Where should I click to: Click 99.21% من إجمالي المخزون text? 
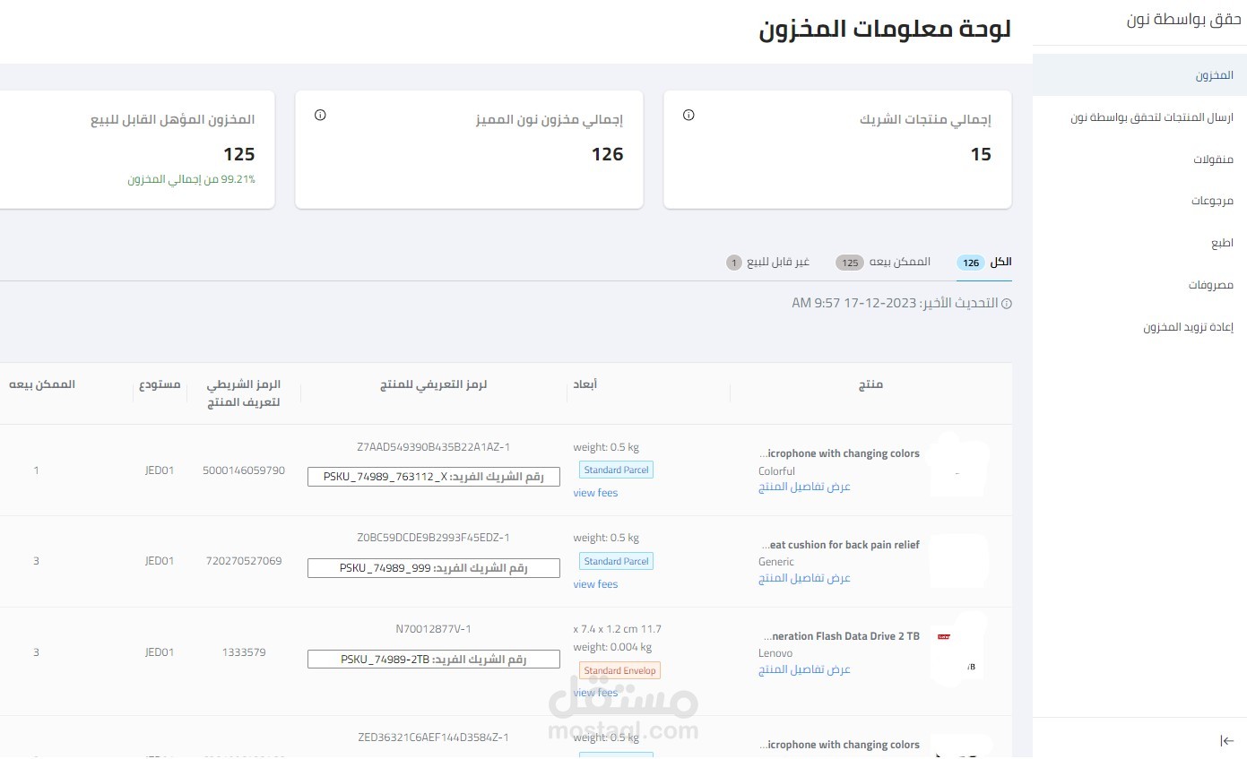tap(191, 179)
